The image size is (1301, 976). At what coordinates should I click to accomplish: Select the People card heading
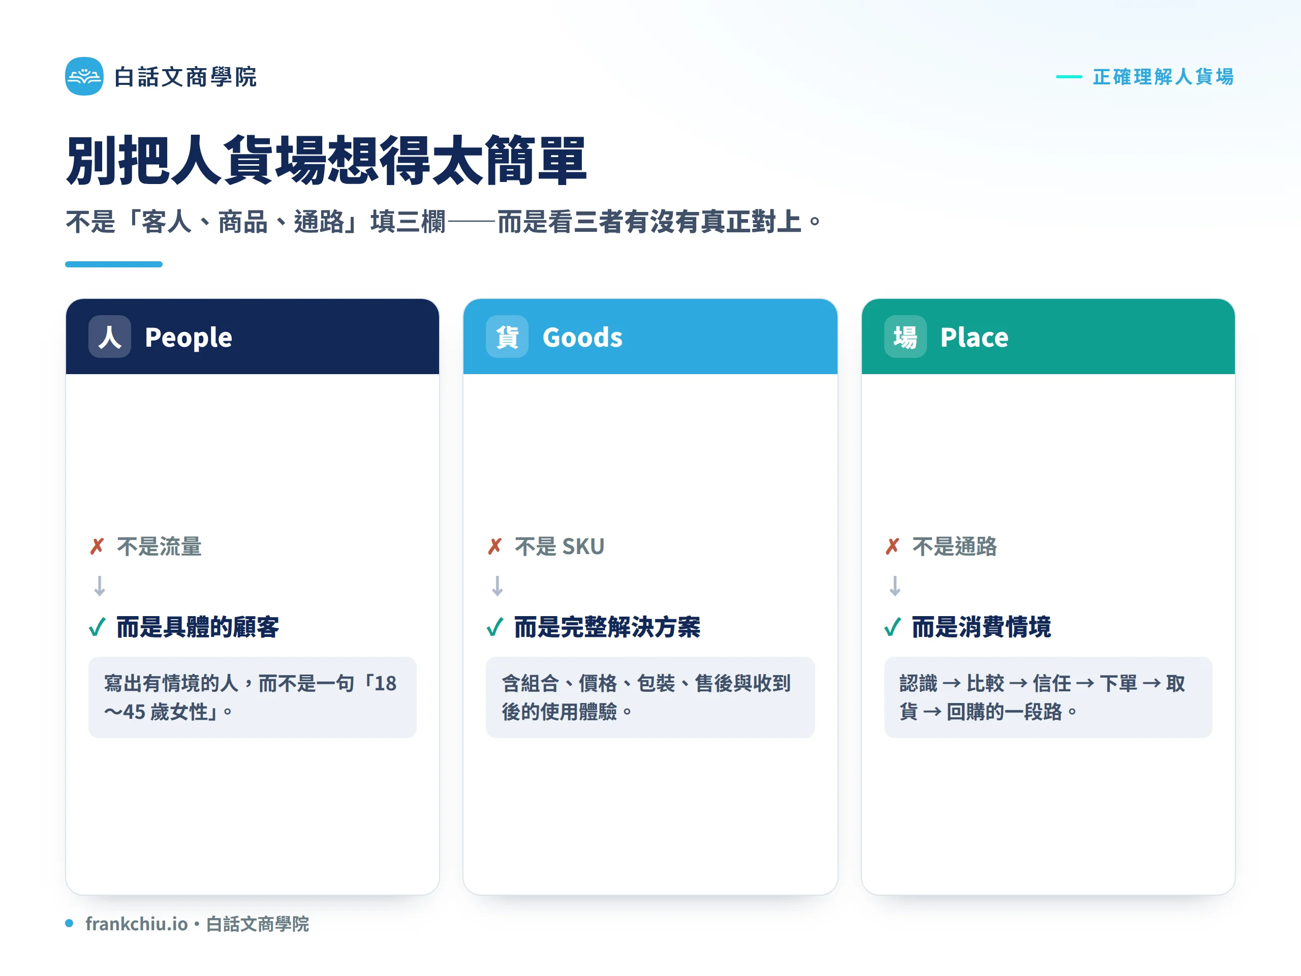point(188,337)
